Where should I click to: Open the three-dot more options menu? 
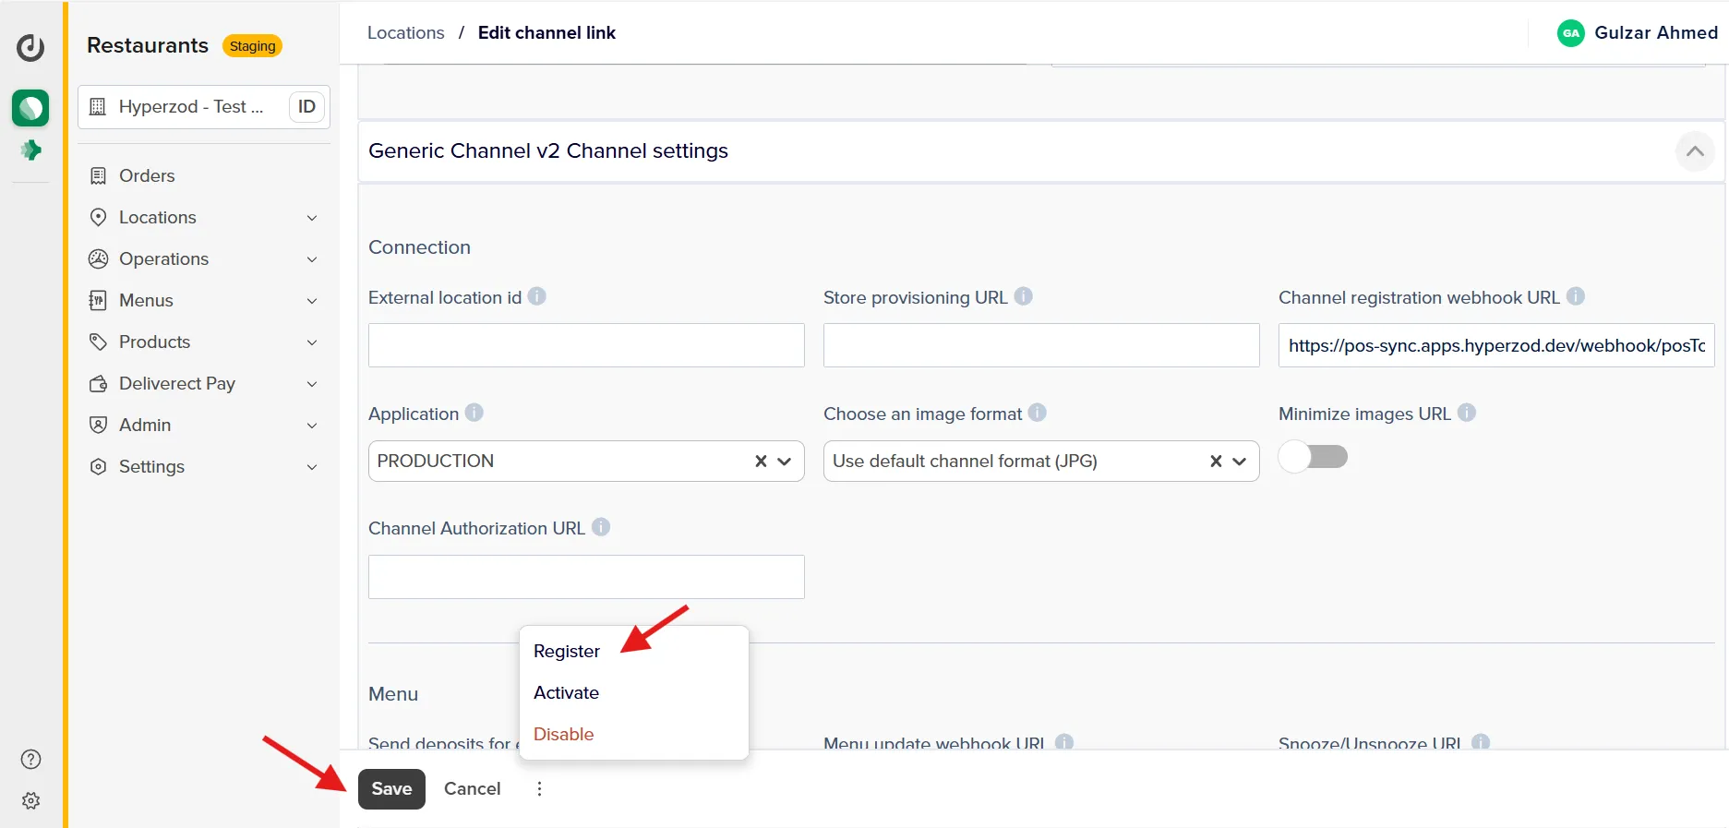(539, 788)
